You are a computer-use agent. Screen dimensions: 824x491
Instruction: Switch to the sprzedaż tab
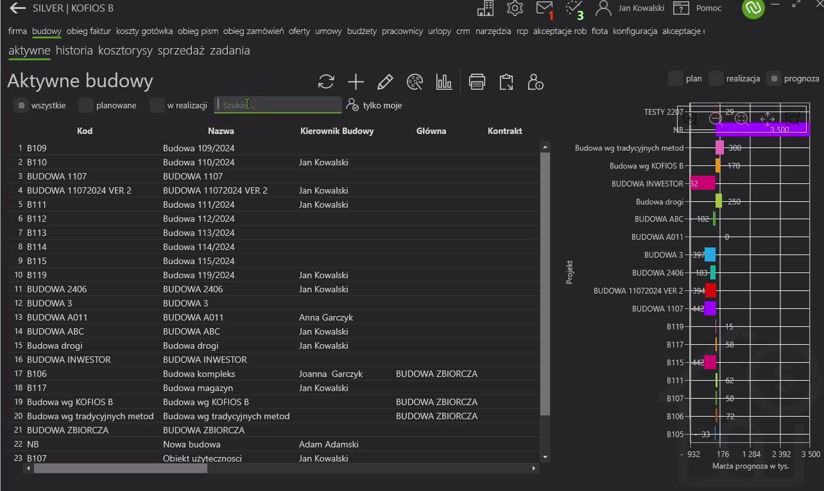pos(181,50)
